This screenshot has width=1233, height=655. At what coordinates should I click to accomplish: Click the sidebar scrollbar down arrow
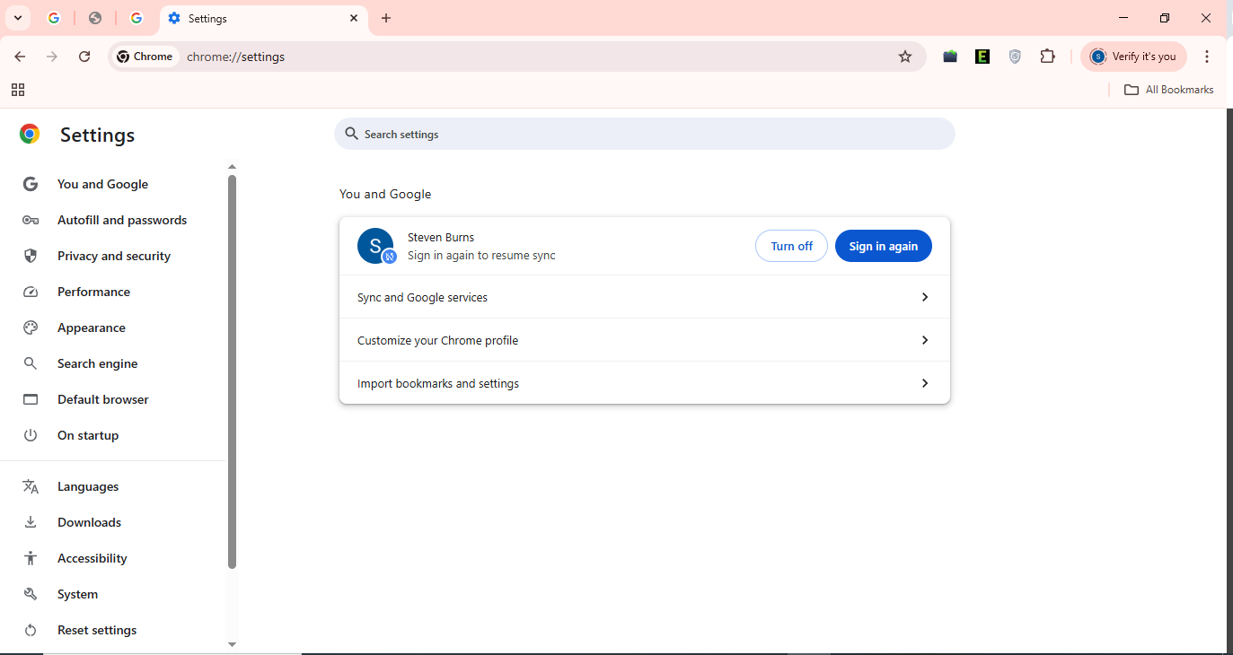pos(232,644)
